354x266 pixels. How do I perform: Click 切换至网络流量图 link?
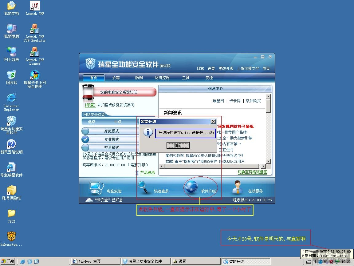pos(253,172)
